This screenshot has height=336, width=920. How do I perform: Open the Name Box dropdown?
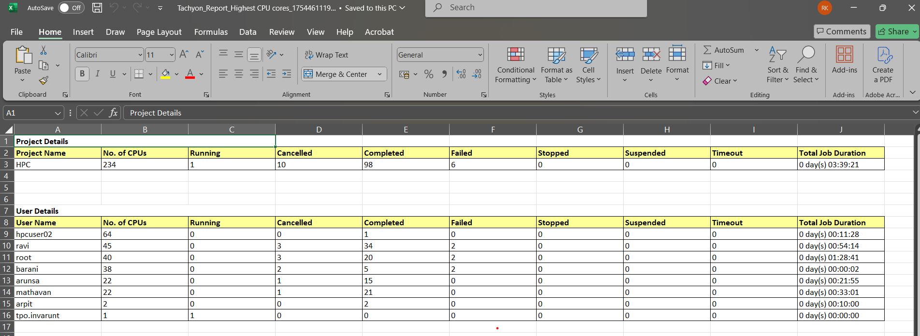coord(58,113)
